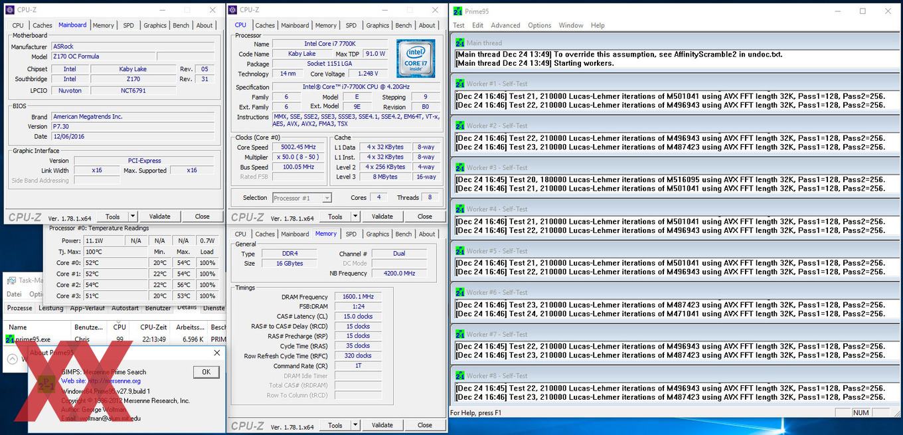
Task: Sort Task Manager list by CPU column
Action: [120, 327]
